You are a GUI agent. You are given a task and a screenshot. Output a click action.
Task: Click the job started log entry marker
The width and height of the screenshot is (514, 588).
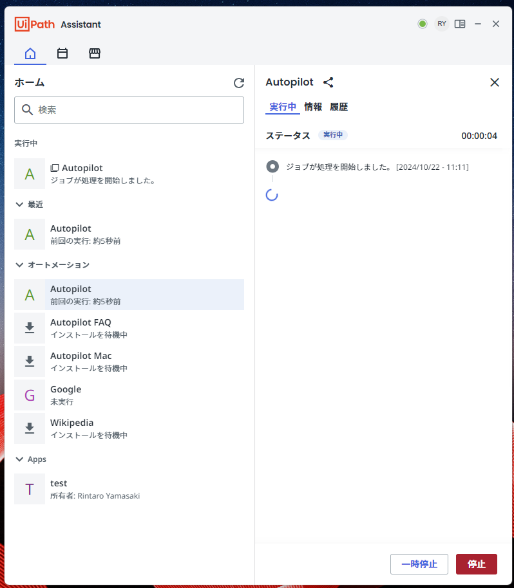click(x=272, y=167)
